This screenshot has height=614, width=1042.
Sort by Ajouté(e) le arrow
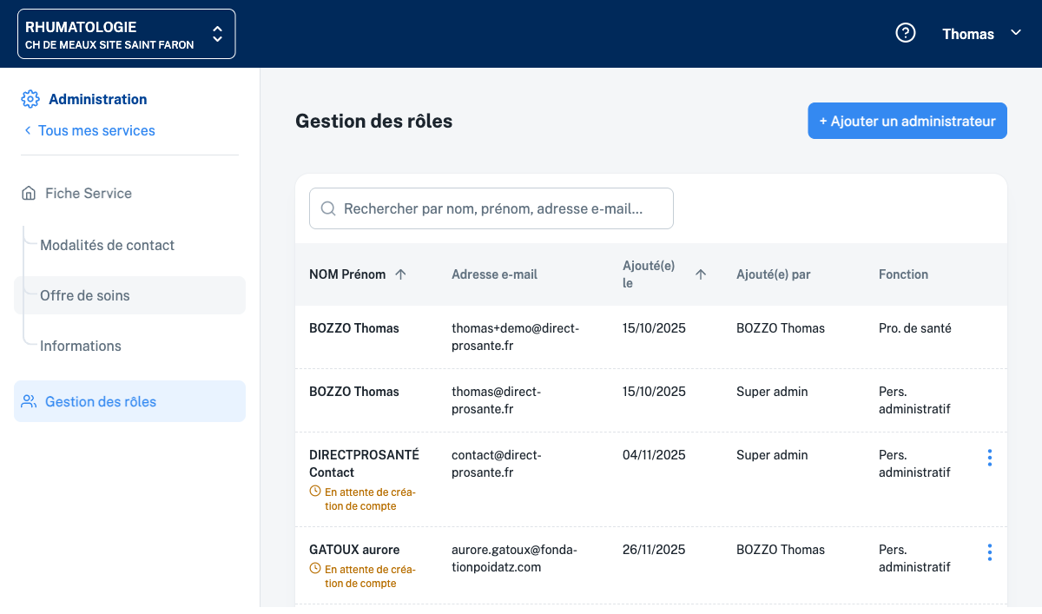click(x=701, y=274)
